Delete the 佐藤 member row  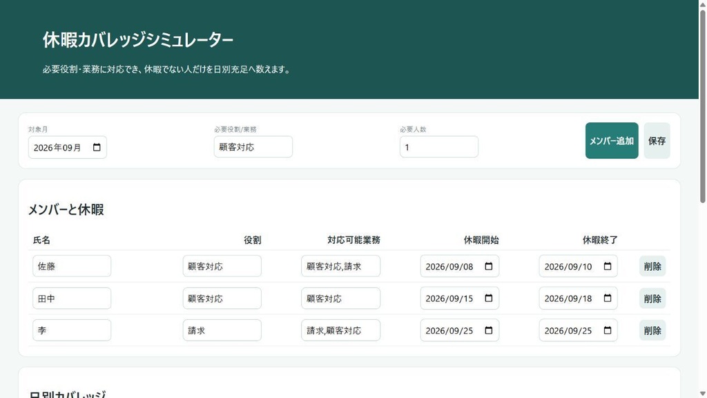click(652, 266)
